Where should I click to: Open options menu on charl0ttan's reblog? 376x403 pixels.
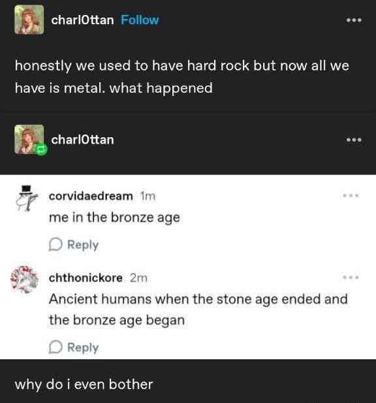354,140
